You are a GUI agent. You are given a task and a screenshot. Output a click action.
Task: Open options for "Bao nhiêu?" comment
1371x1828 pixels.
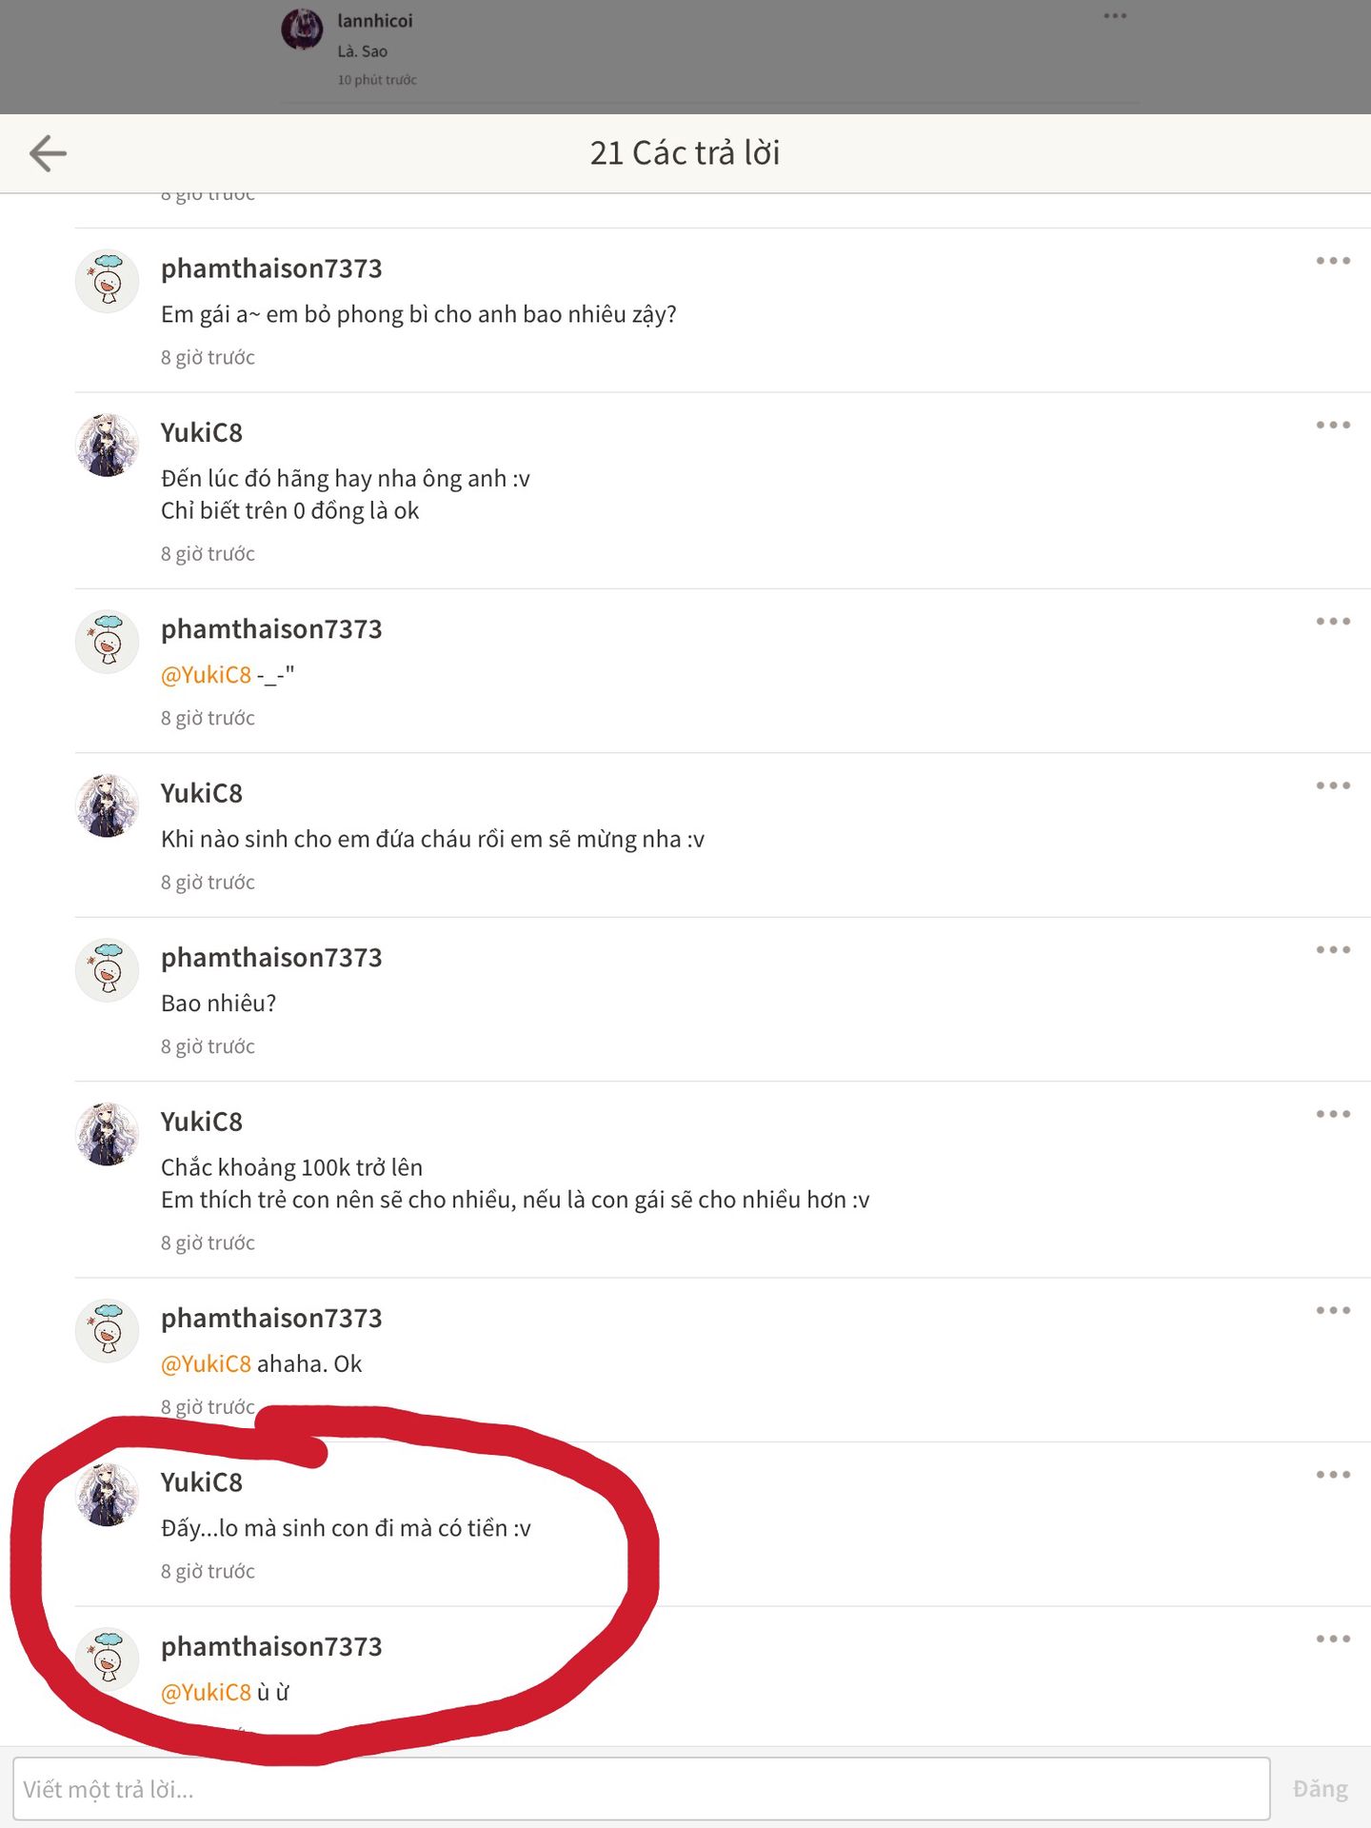[x=1333, y=950]
